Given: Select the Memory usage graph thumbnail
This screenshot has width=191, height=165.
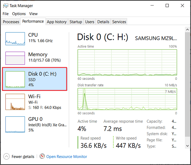Looking at the screenshot, I should [x=15, y=58].
